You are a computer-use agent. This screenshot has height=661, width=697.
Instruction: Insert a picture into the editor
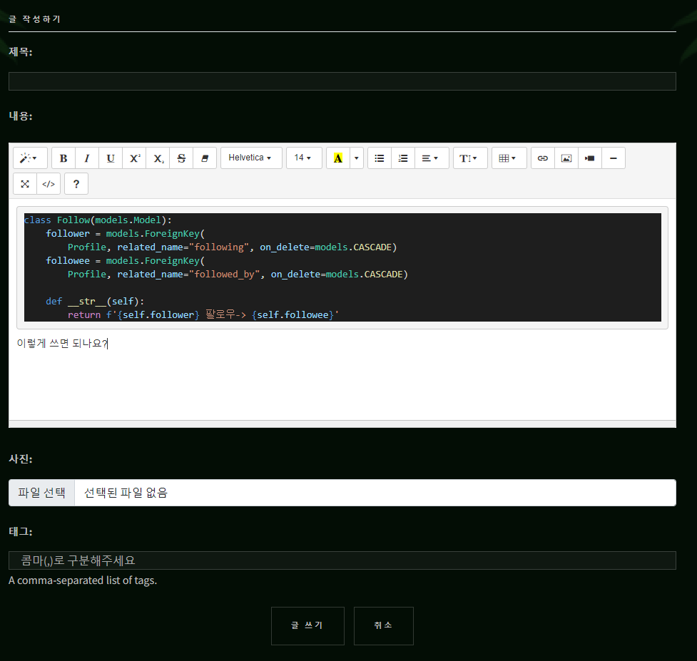[566, 158]
